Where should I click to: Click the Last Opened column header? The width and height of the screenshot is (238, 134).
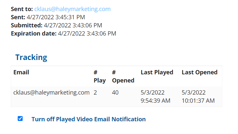pos(200,72)
